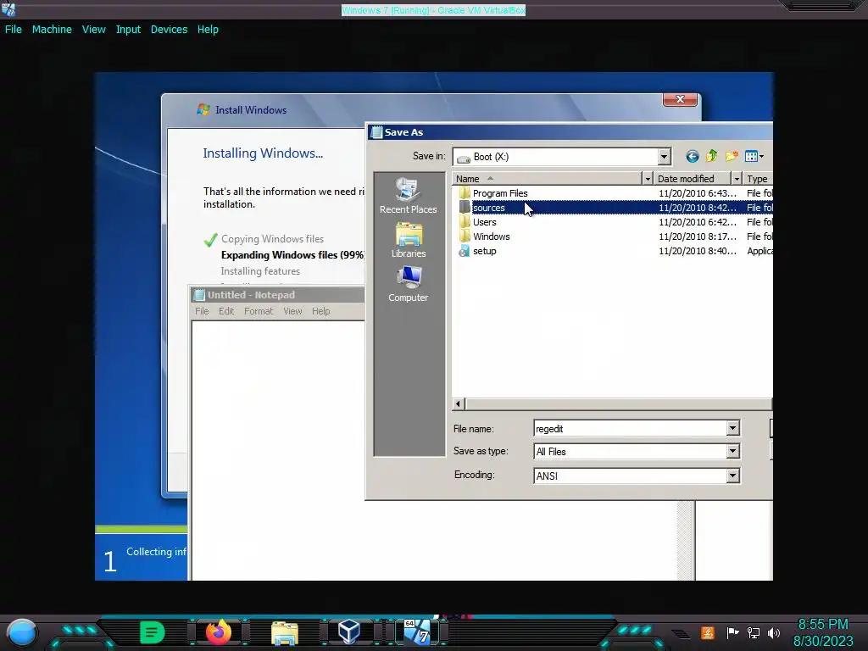Click the Untitled - Notepad title bar
This screenshot has width=868, height=651.
(277, 294)
